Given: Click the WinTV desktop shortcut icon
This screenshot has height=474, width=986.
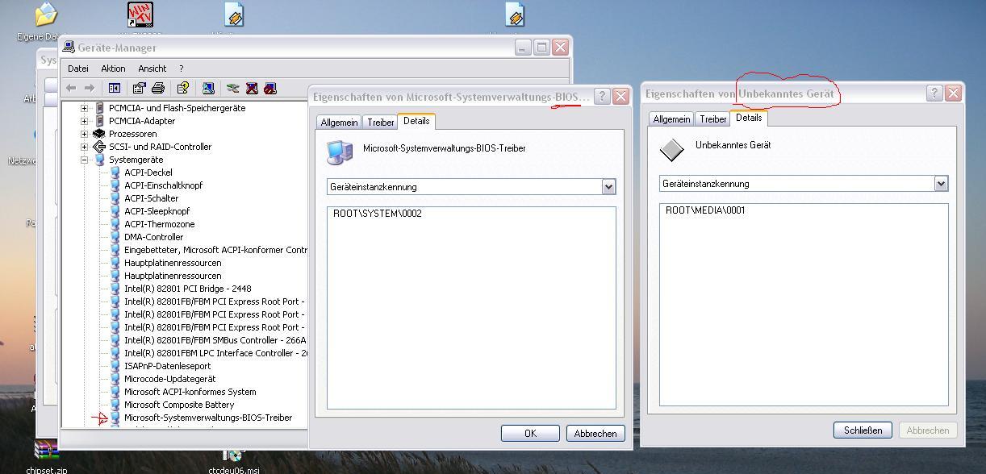Looking at the screenshot, I should point(140,15).
